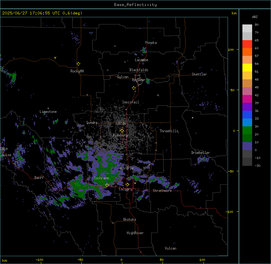The height and width of the screenshot is (264, 271).
Task: Pick the orange 57–60 dBZ legend color
Action: [247, 52]
